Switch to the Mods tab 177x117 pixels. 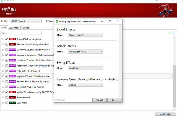point(4,28)
